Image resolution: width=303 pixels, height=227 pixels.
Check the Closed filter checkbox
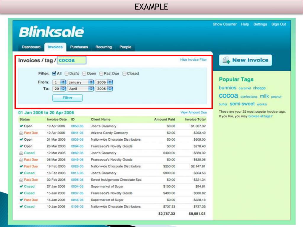pos(125,74)
